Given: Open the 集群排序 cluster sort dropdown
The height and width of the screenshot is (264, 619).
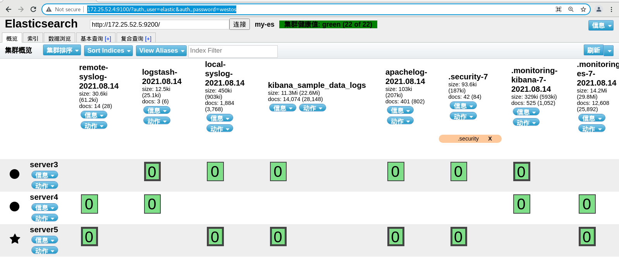Looking at the screenshot, I should [x=62, y=50].
